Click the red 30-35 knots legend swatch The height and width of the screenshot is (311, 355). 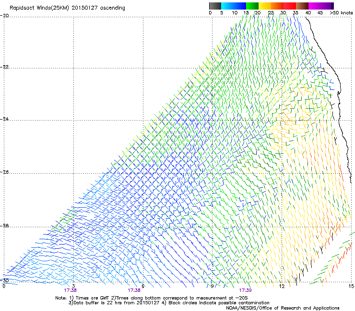tap(290, 6)
